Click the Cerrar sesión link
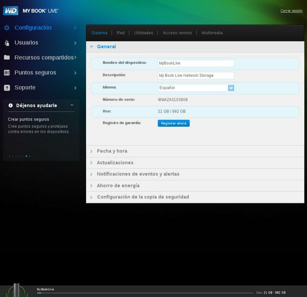Viewport: 307px width, 297px height. 291,11
